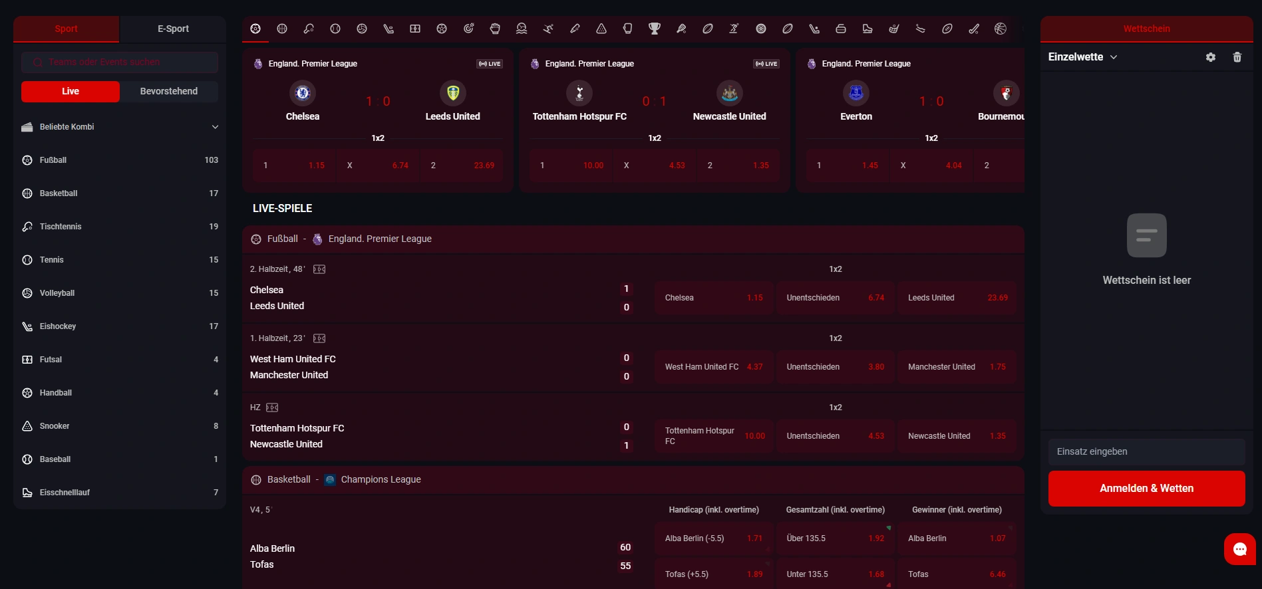Pick 10.00 odds on Tottenham top card
The width and height of the screenshot is (1262, 589).
571,166
